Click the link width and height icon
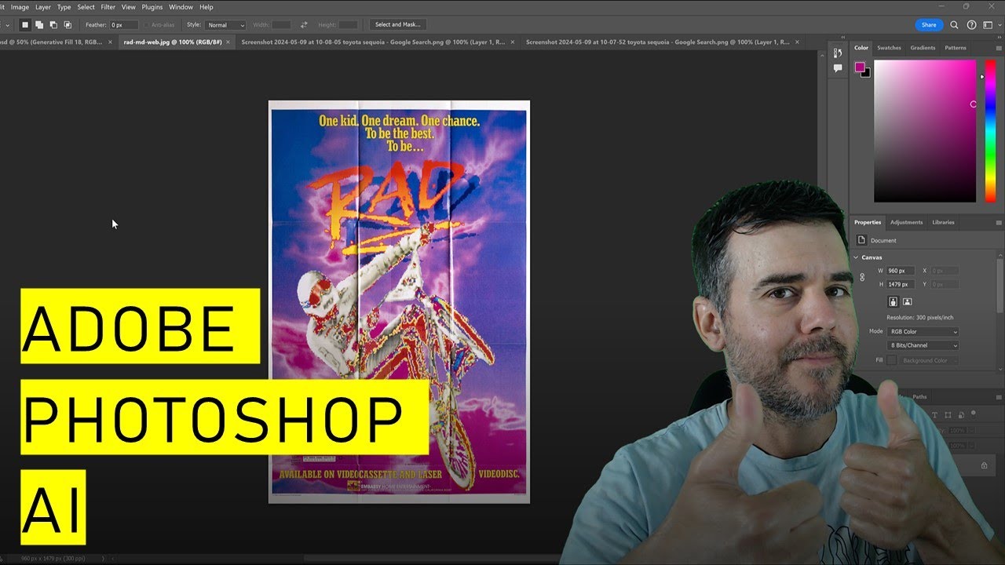The image size is (1005, 565). [x=862, y=277]
